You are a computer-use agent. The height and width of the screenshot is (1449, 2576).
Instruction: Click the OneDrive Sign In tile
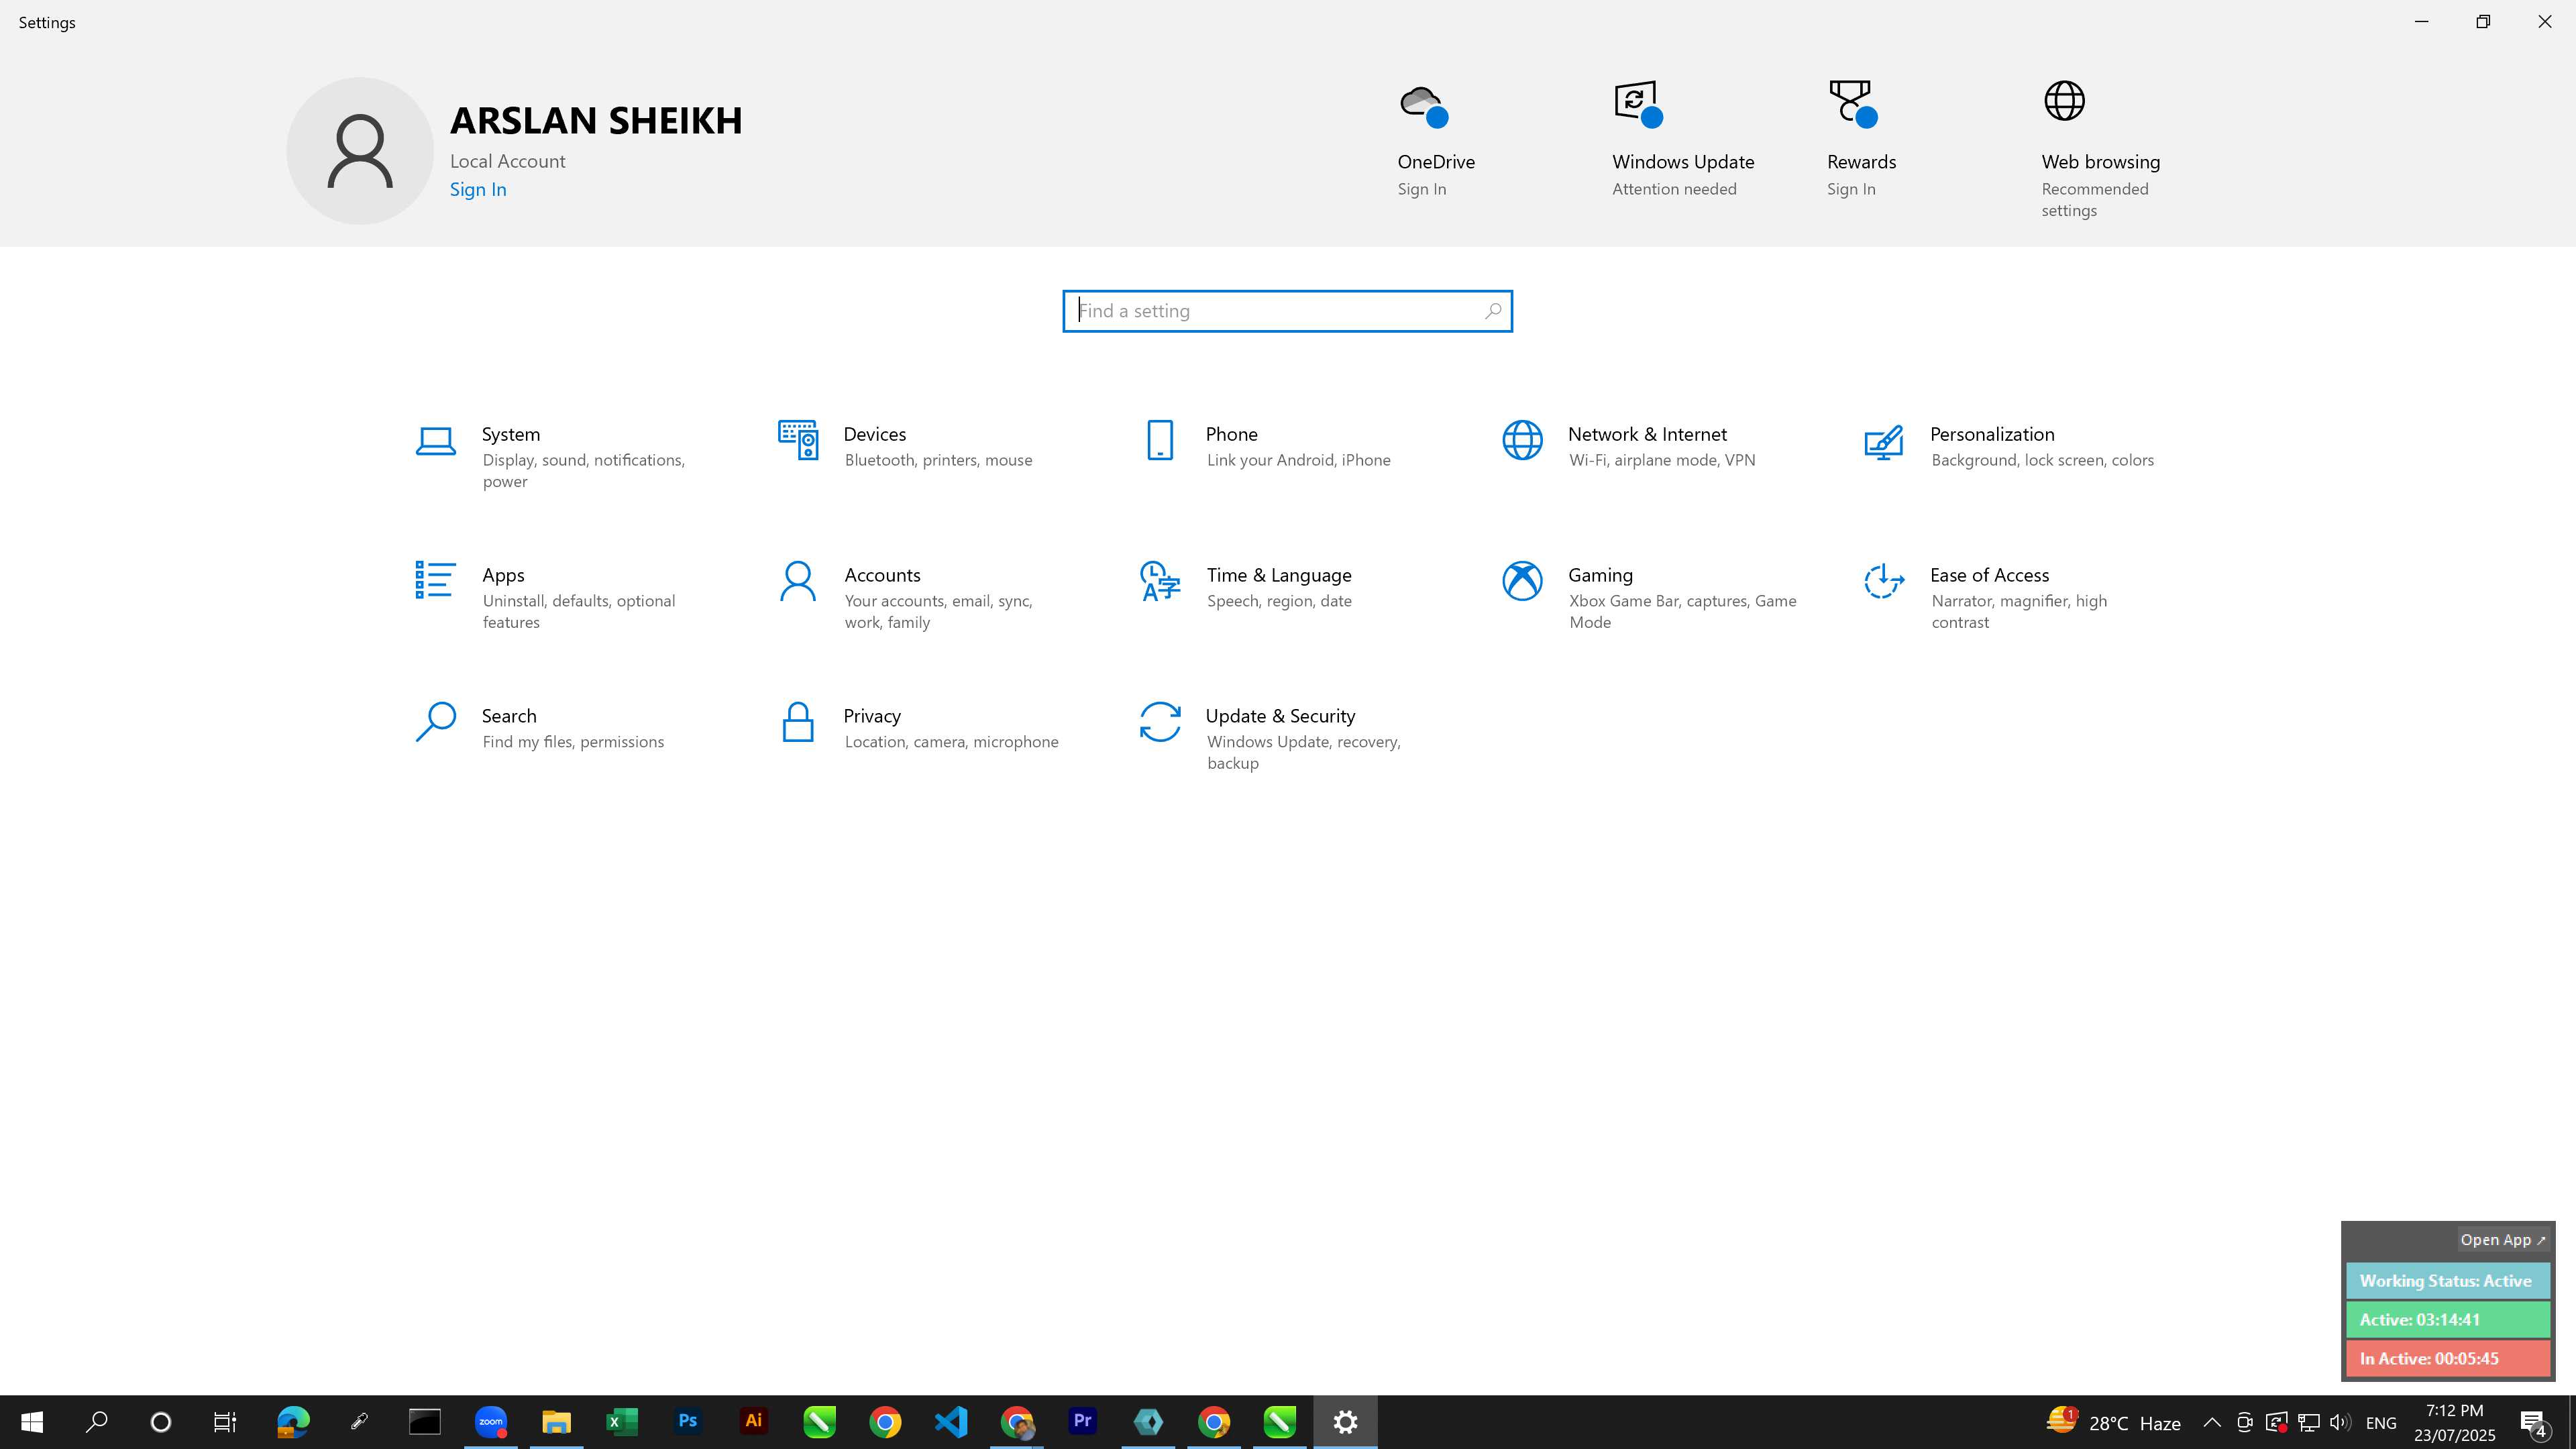point(1436,140)
